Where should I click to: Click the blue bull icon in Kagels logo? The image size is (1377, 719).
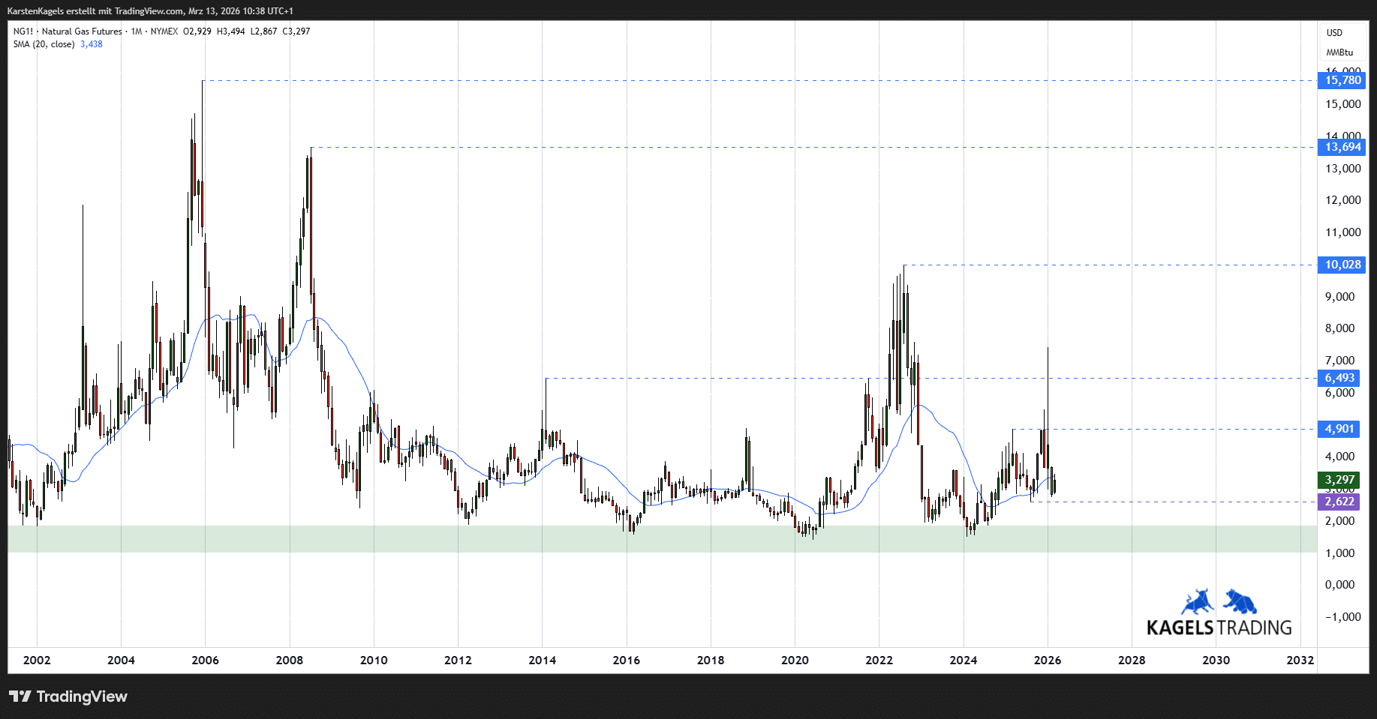[1198, 602]
